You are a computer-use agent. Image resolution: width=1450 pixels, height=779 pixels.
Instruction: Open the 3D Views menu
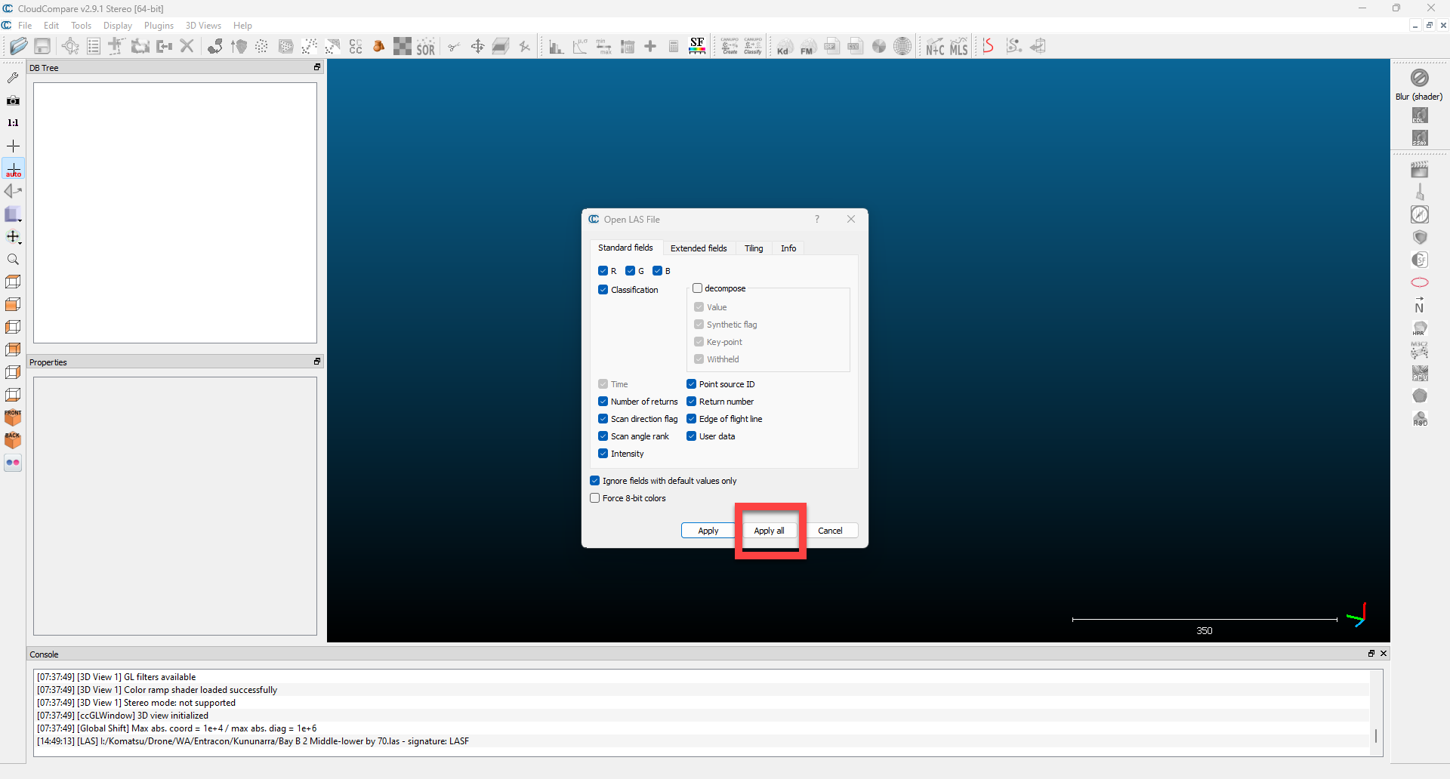[203, 26]
